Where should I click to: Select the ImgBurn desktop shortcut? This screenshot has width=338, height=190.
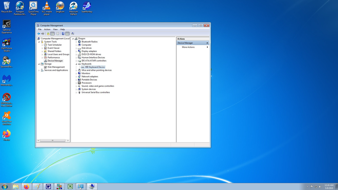60,7
